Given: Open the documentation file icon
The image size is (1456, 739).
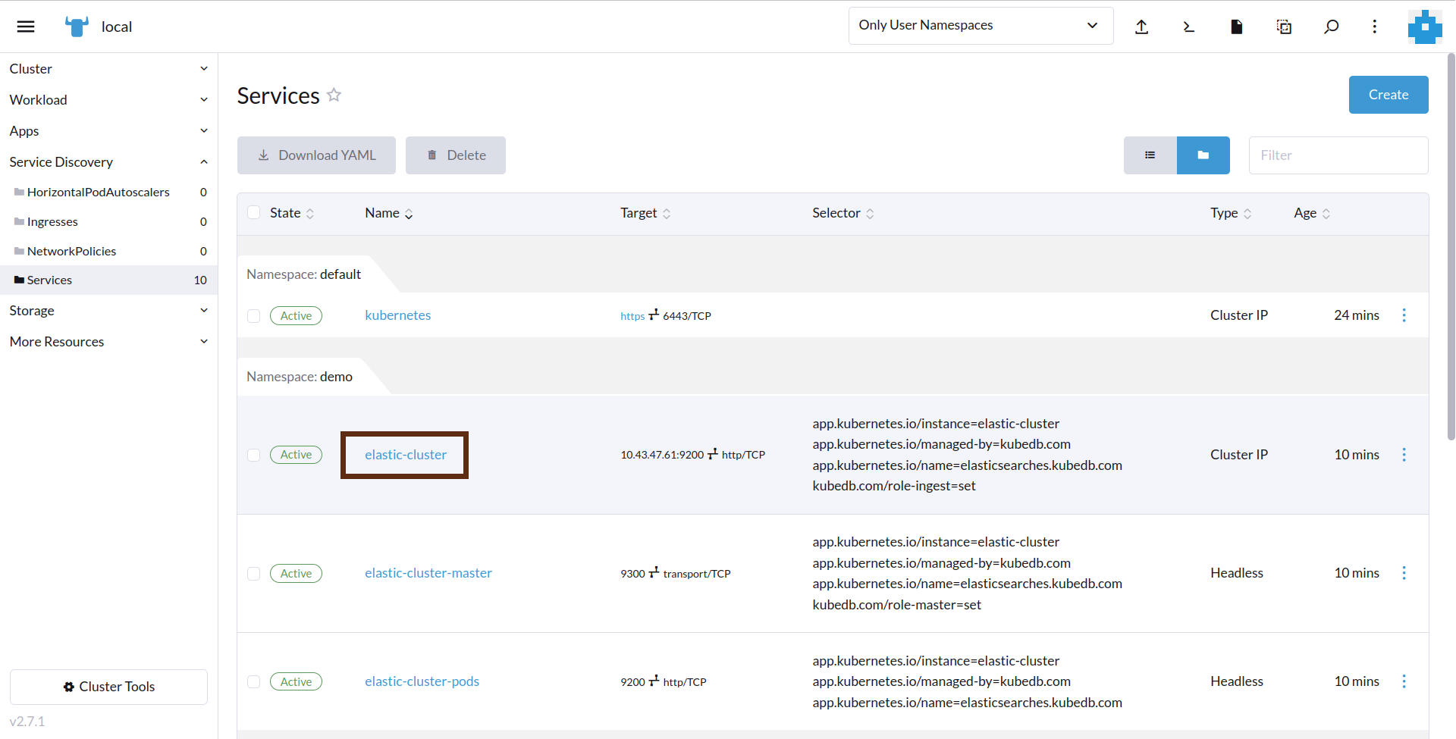Looking at the screenshot, I should (x=1235, y=27).
